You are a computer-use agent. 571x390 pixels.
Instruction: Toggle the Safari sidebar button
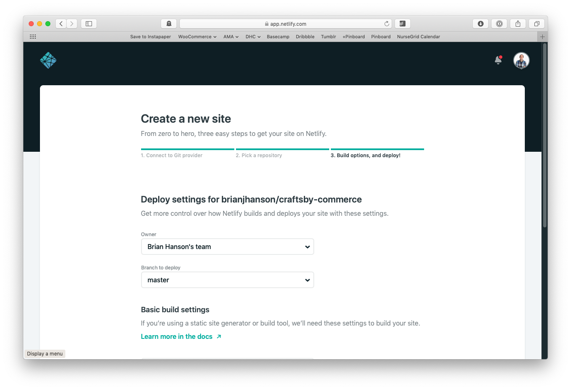point(89,24)
